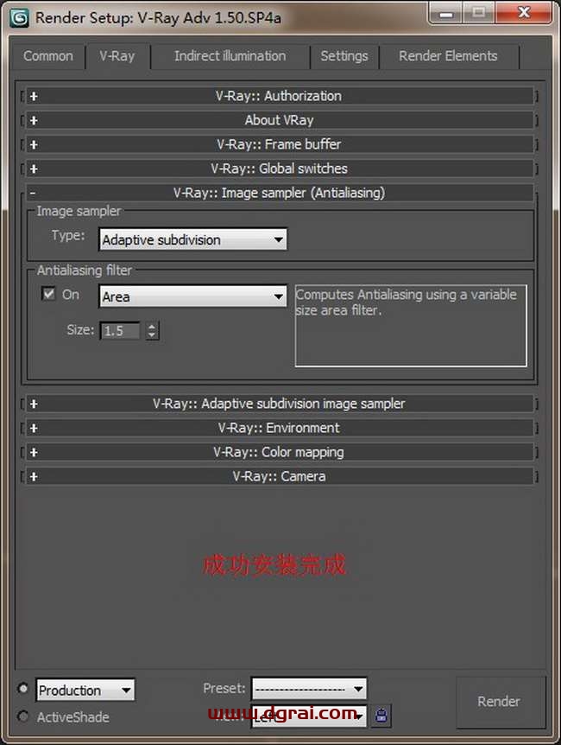Click the lock view icon beside View dropdown

[x=381, y=715]
